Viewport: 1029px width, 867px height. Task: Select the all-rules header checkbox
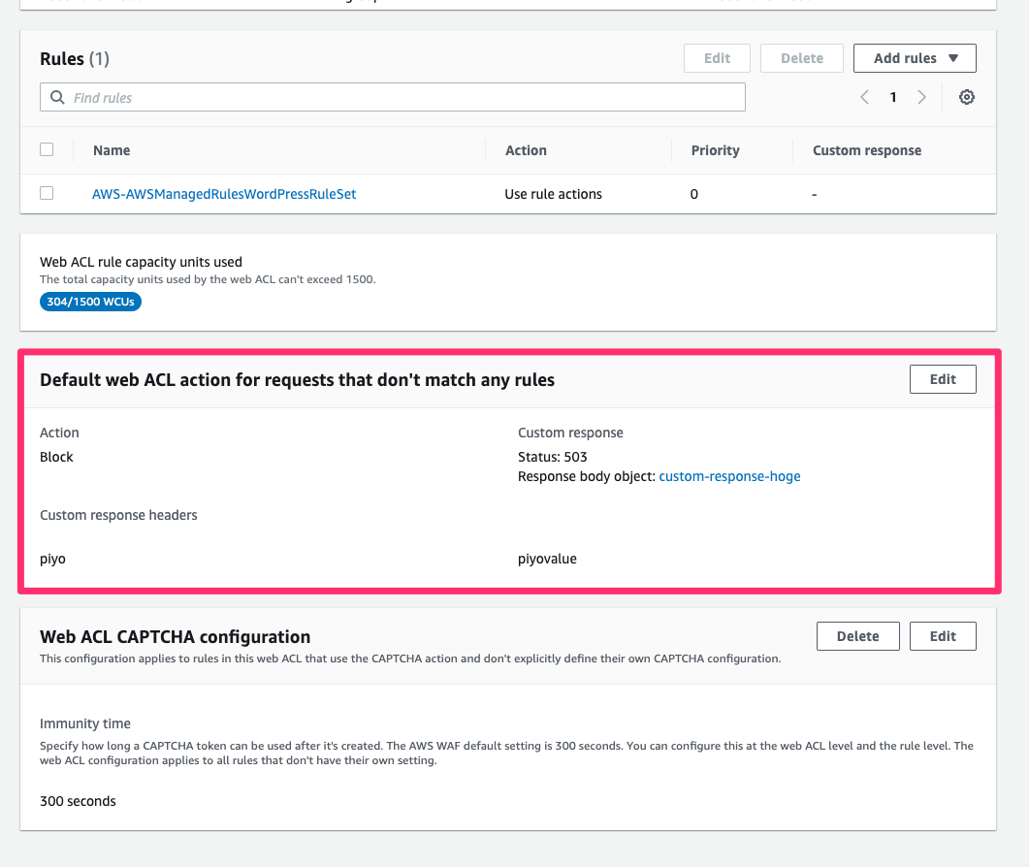(x=47, y=149)
